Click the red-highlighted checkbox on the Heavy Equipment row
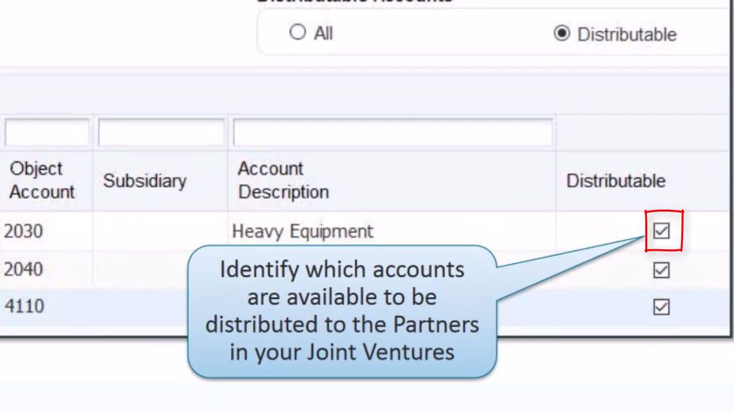 click(661, 231)
